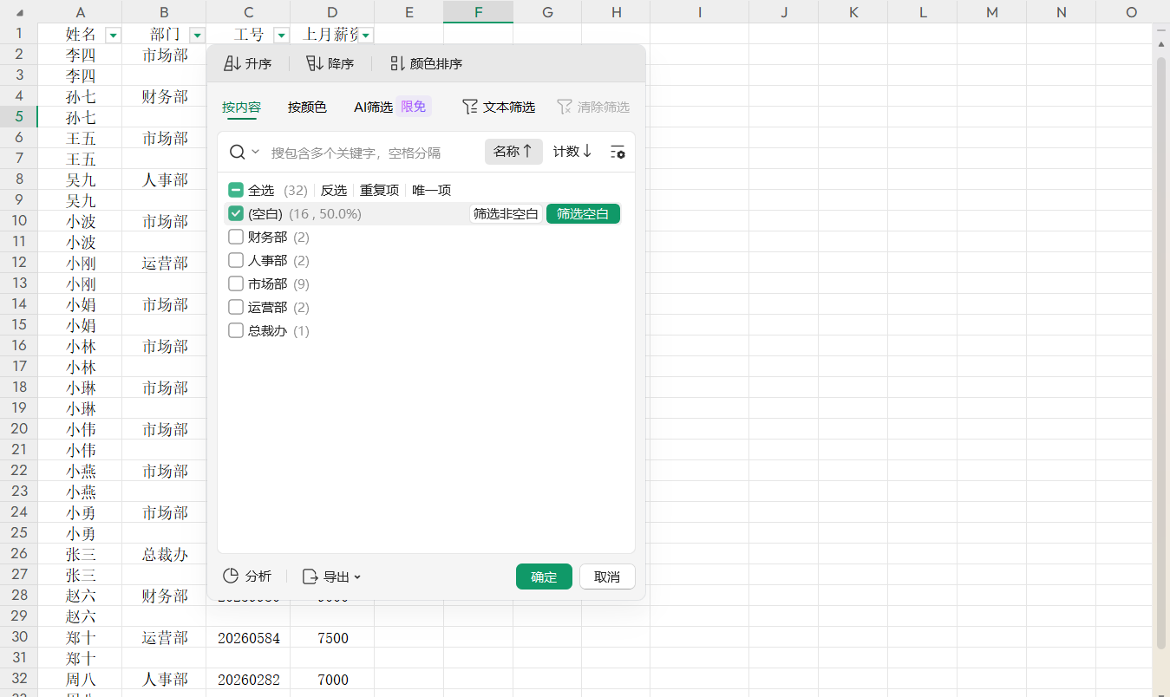Click the filter list settings gear icon
The height and width of the screenshot is (697, 1170).
coord(618,152)
